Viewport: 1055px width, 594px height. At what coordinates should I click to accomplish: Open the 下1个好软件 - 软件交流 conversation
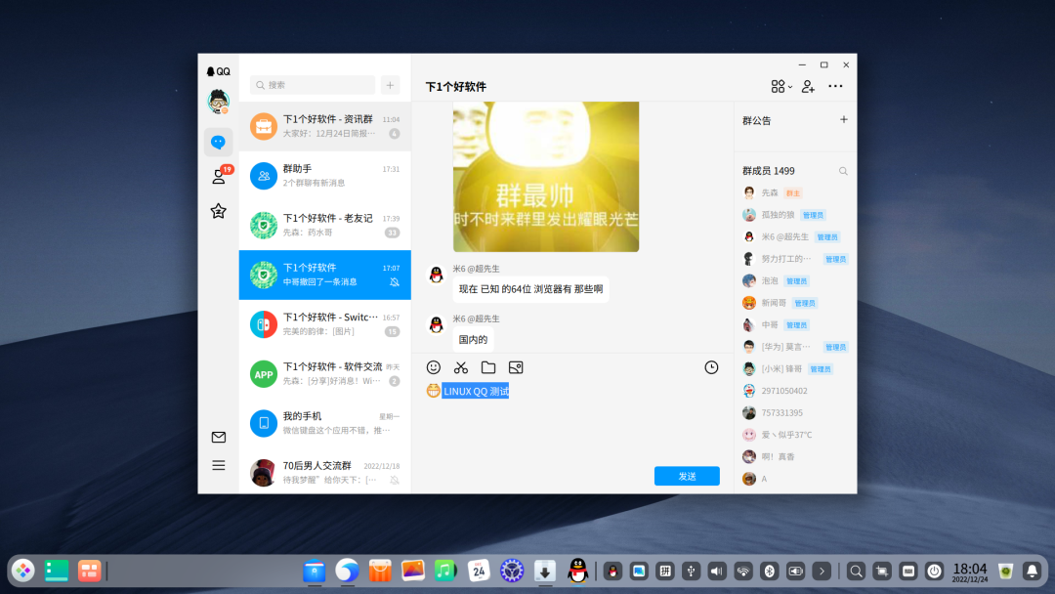325,373
